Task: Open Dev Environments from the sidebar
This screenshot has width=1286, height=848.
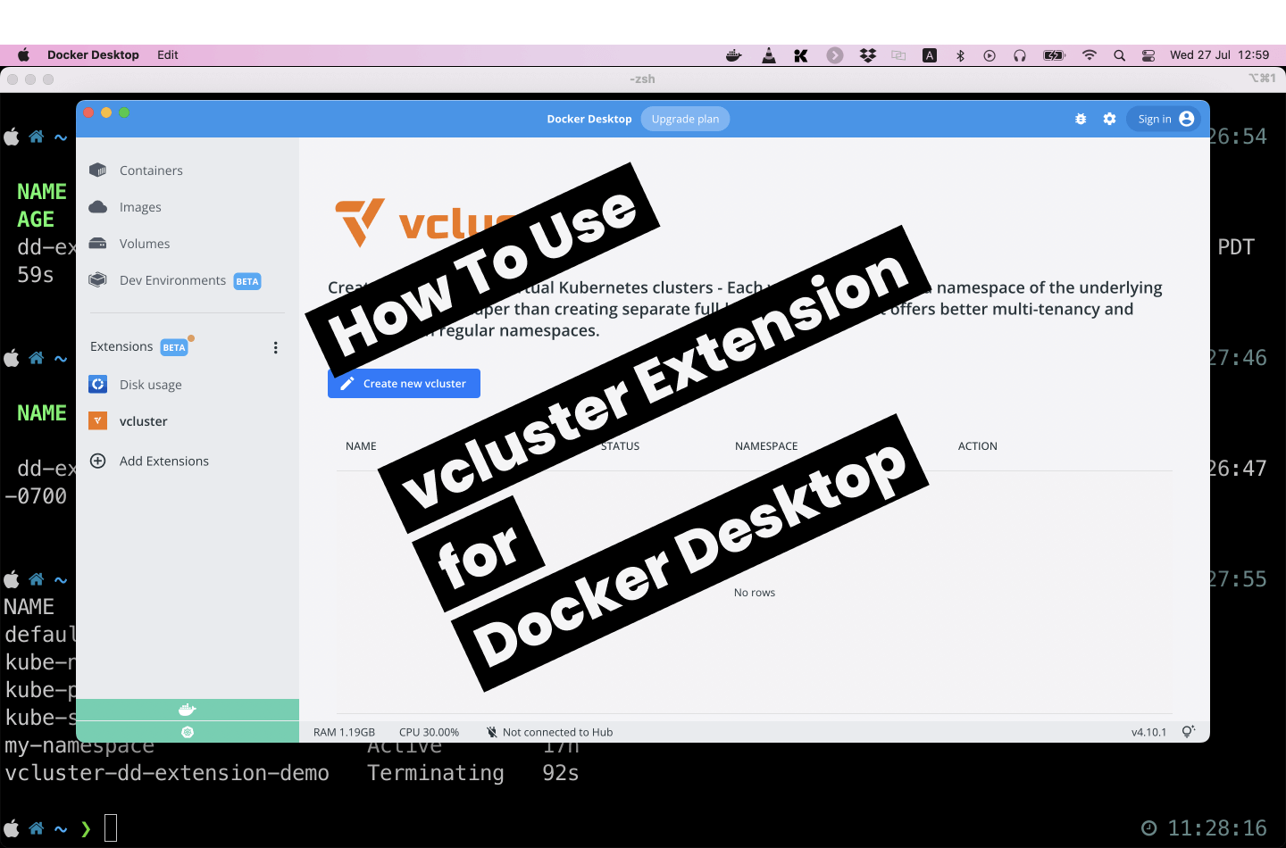Action: 171,279
